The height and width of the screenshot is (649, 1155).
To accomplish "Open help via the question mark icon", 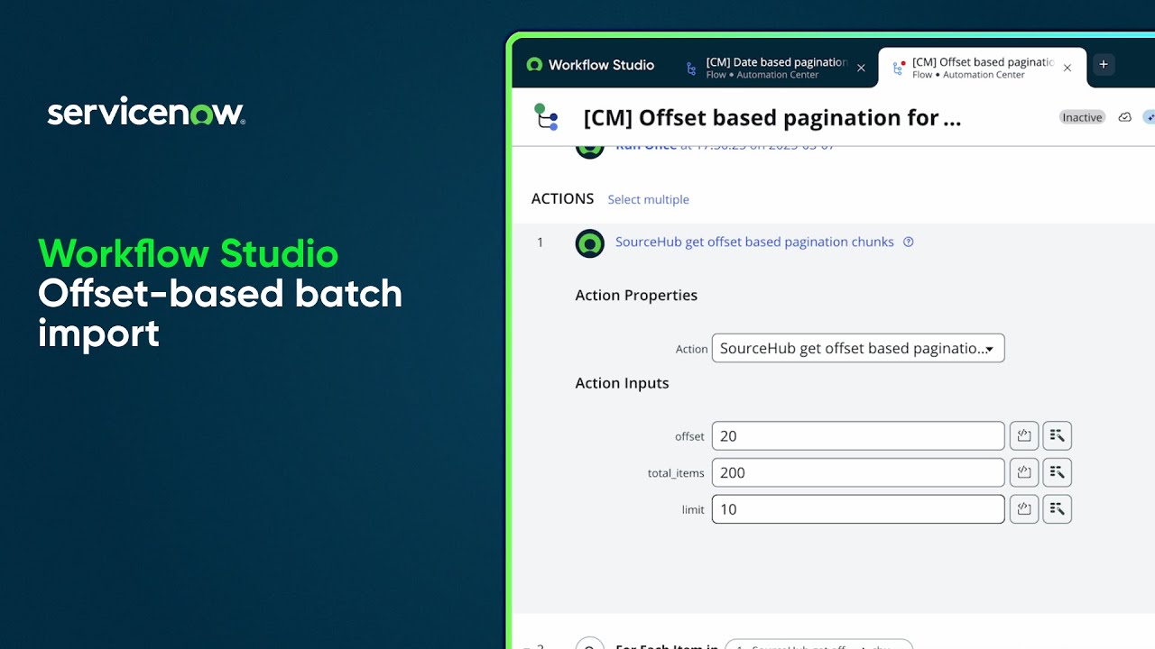I will pyautogui.click(x=909, y=242).
